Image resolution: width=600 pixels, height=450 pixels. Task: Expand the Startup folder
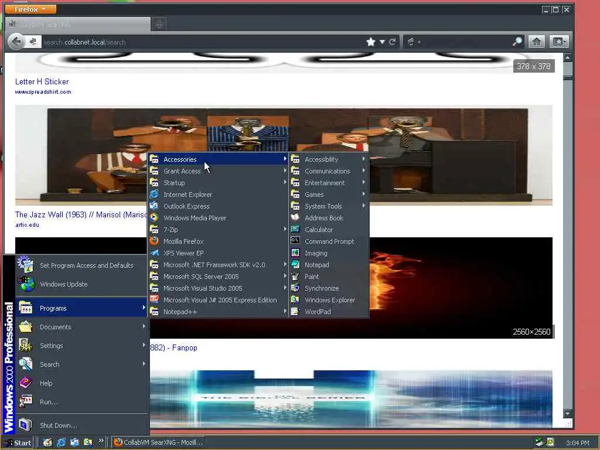(217, 183)
